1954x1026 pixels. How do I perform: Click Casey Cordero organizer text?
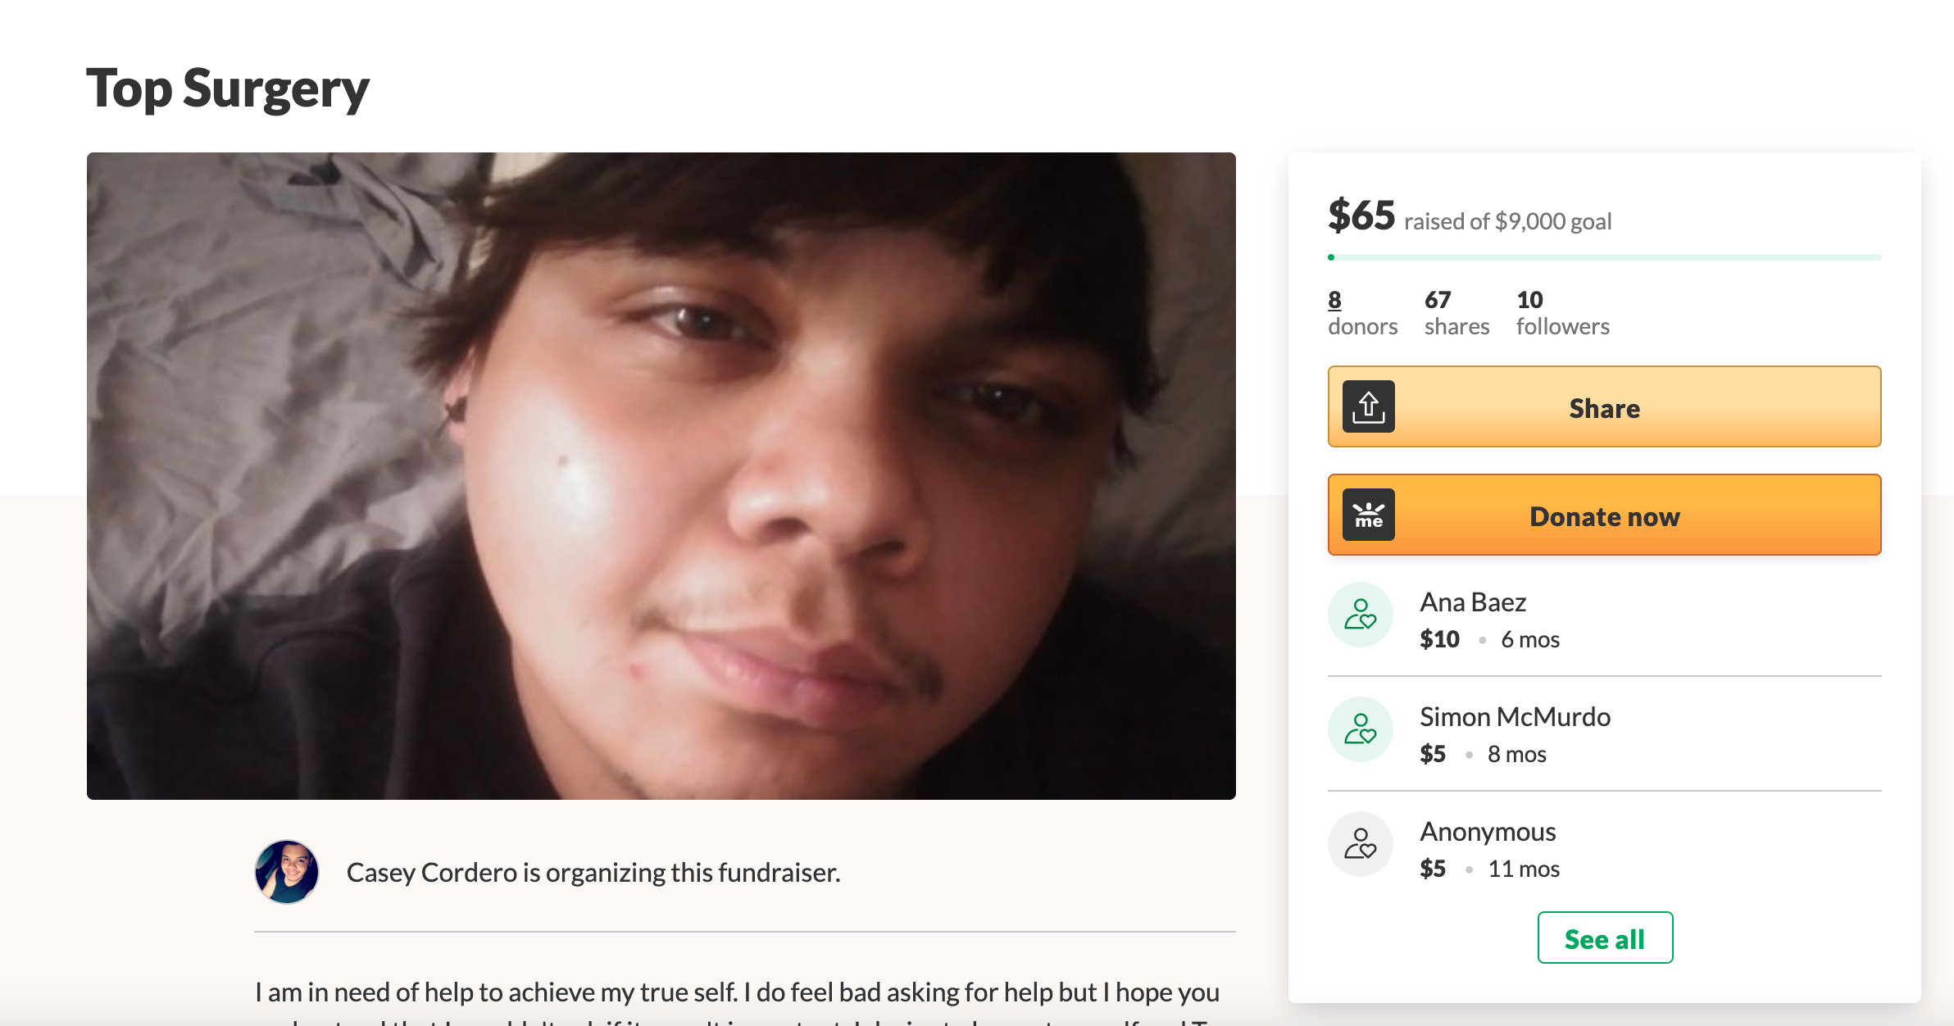[x=593, y=872]
